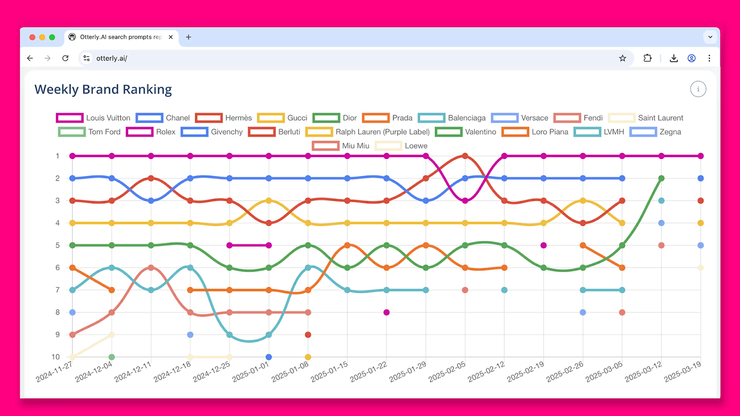Click the browser back arrow
Image resolution: width=740 pixels, height=416 pixels.
30,58
